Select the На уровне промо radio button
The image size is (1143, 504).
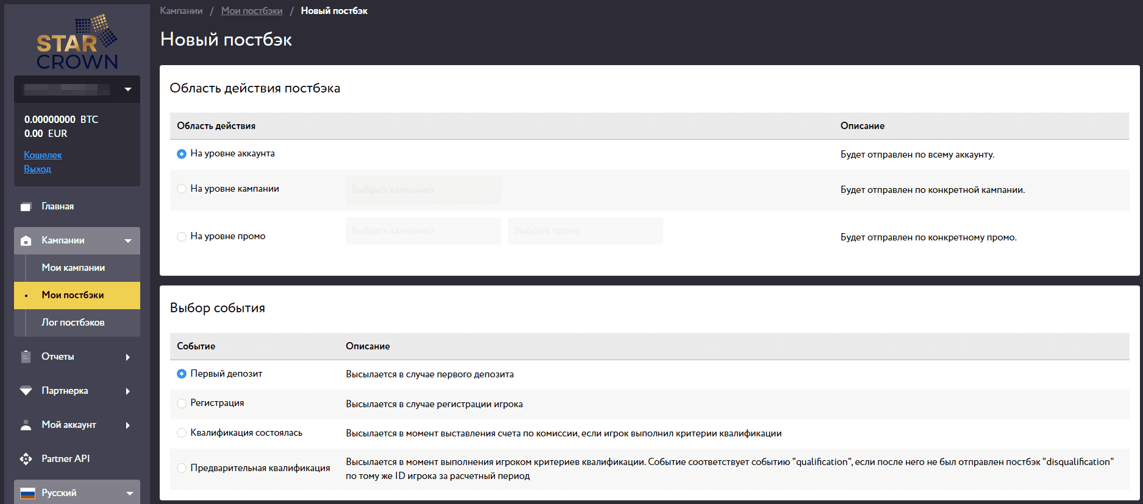point(182,236)
